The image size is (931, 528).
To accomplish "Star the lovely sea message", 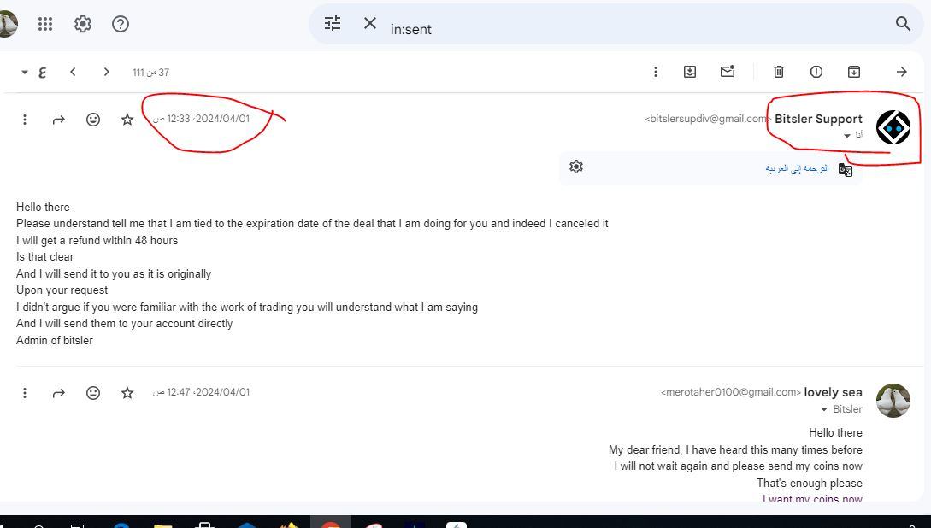I will click(127, 393).
